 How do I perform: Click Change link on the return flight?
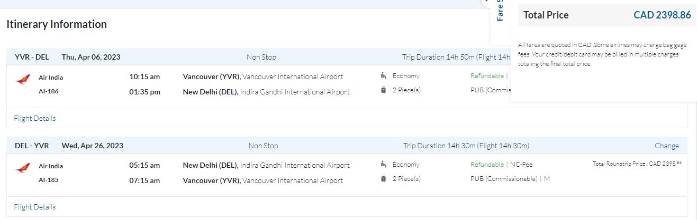(666, 146)
